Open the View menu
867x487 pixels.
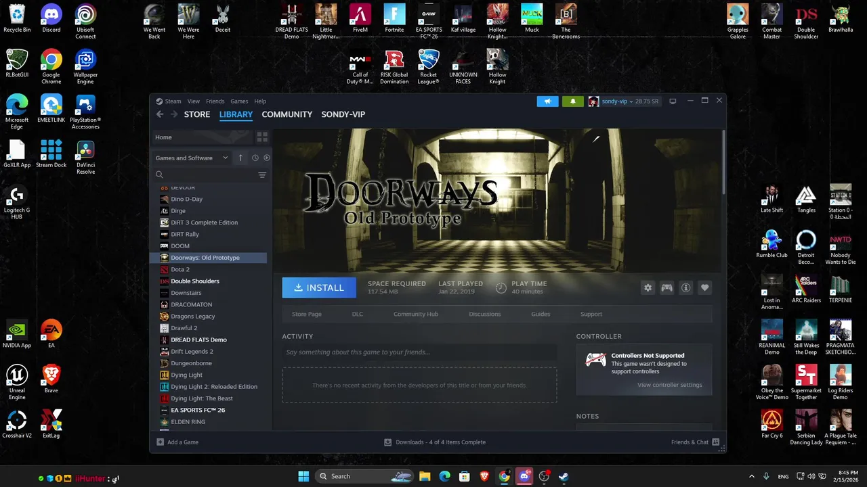point(194,101)
